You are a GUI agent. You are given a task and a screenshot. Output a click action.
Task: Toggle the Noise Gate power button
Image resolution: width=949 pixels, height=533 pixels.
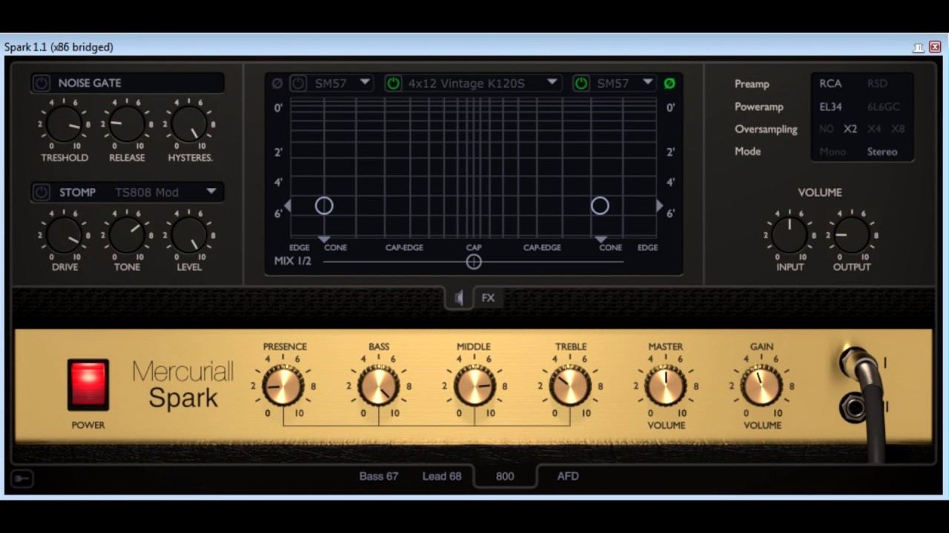[x=42, y=83]
